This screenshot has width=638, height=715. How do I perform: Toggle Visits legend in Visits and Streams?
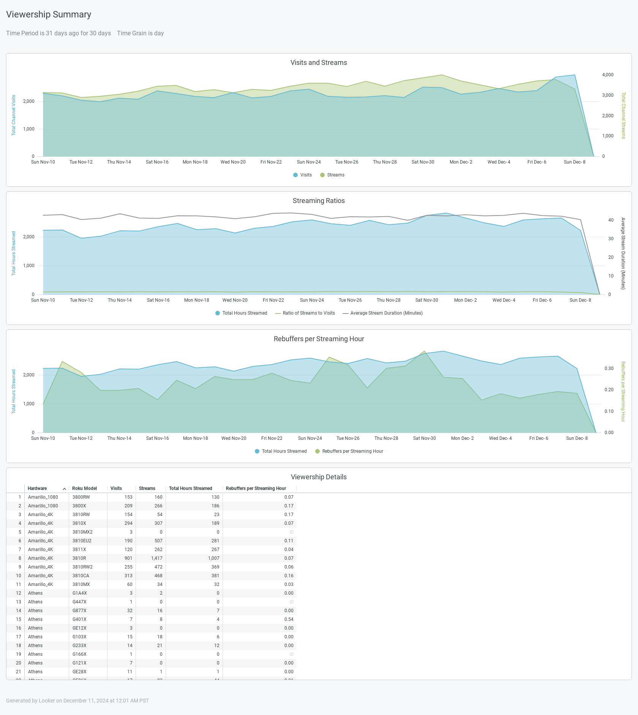[x=302, y=175]
